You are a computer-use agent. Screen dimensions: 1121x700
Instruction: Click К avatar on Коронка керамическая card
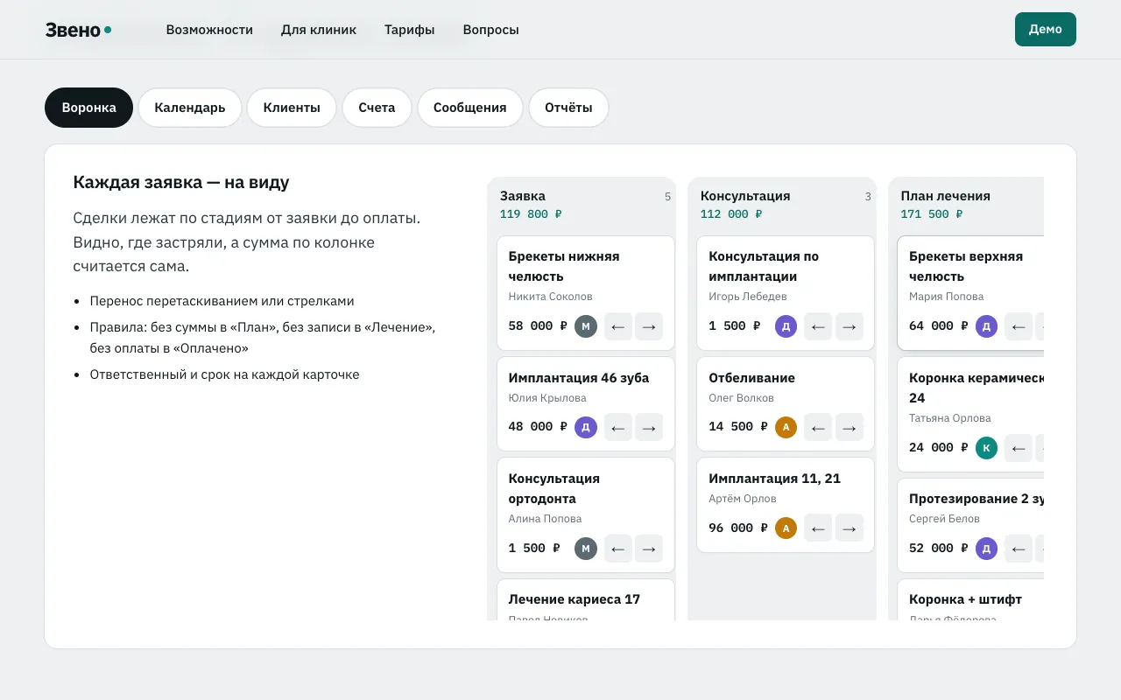tap(987, 448)
